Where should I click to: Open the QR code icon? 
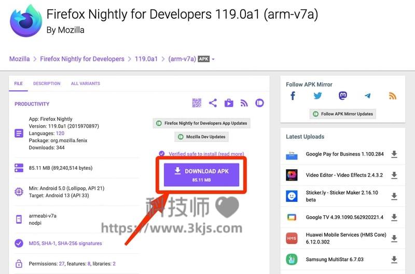click(197, 103)
